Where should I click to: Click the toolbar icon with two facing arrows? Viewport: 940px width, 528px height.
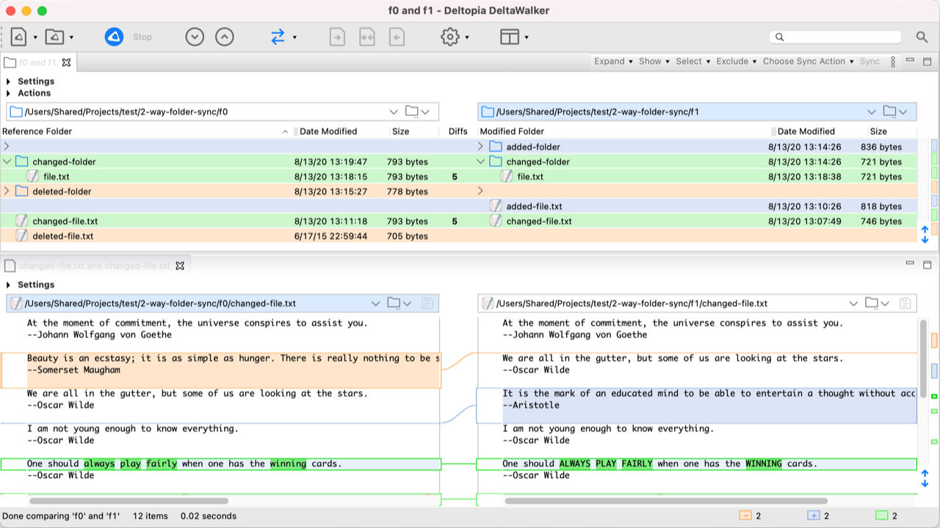coord(367,37)
